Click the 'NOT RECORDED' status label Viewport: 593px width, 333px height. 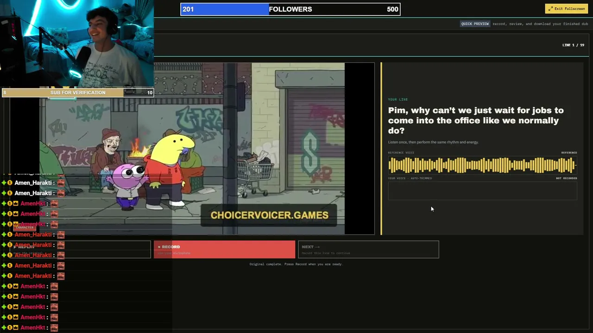567,178
